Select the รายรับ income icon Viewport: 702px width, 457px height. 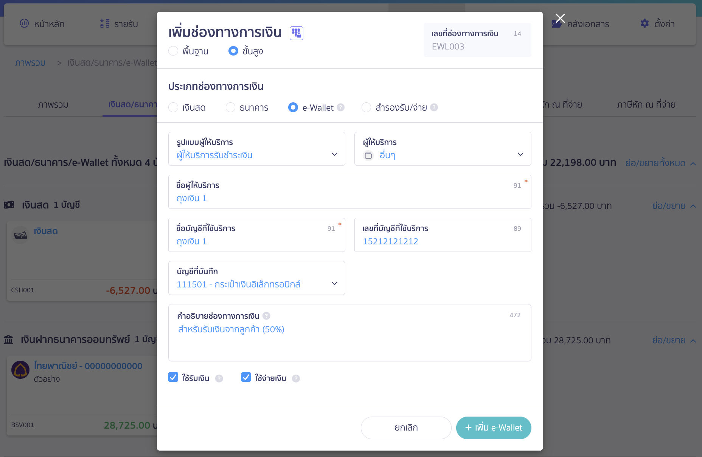click(104, 23)
